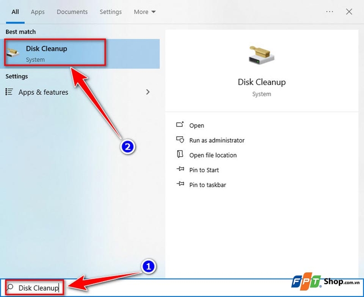
Task: Switch to the Apps tab
Action: [38, 12]
